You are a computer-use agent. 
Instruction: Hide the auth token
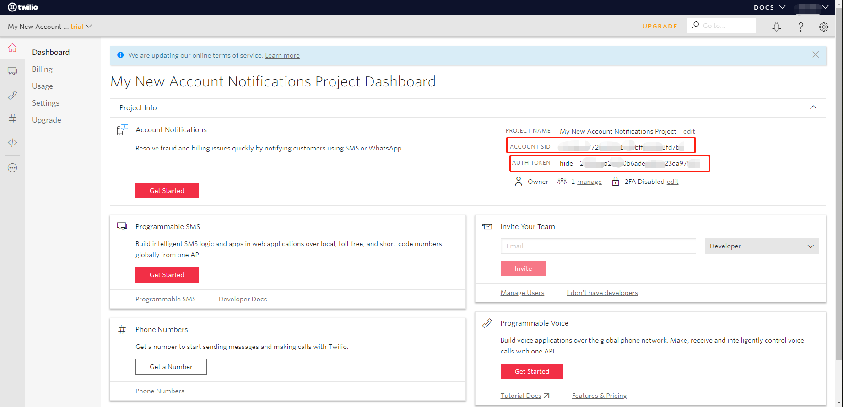coord(566,163)
